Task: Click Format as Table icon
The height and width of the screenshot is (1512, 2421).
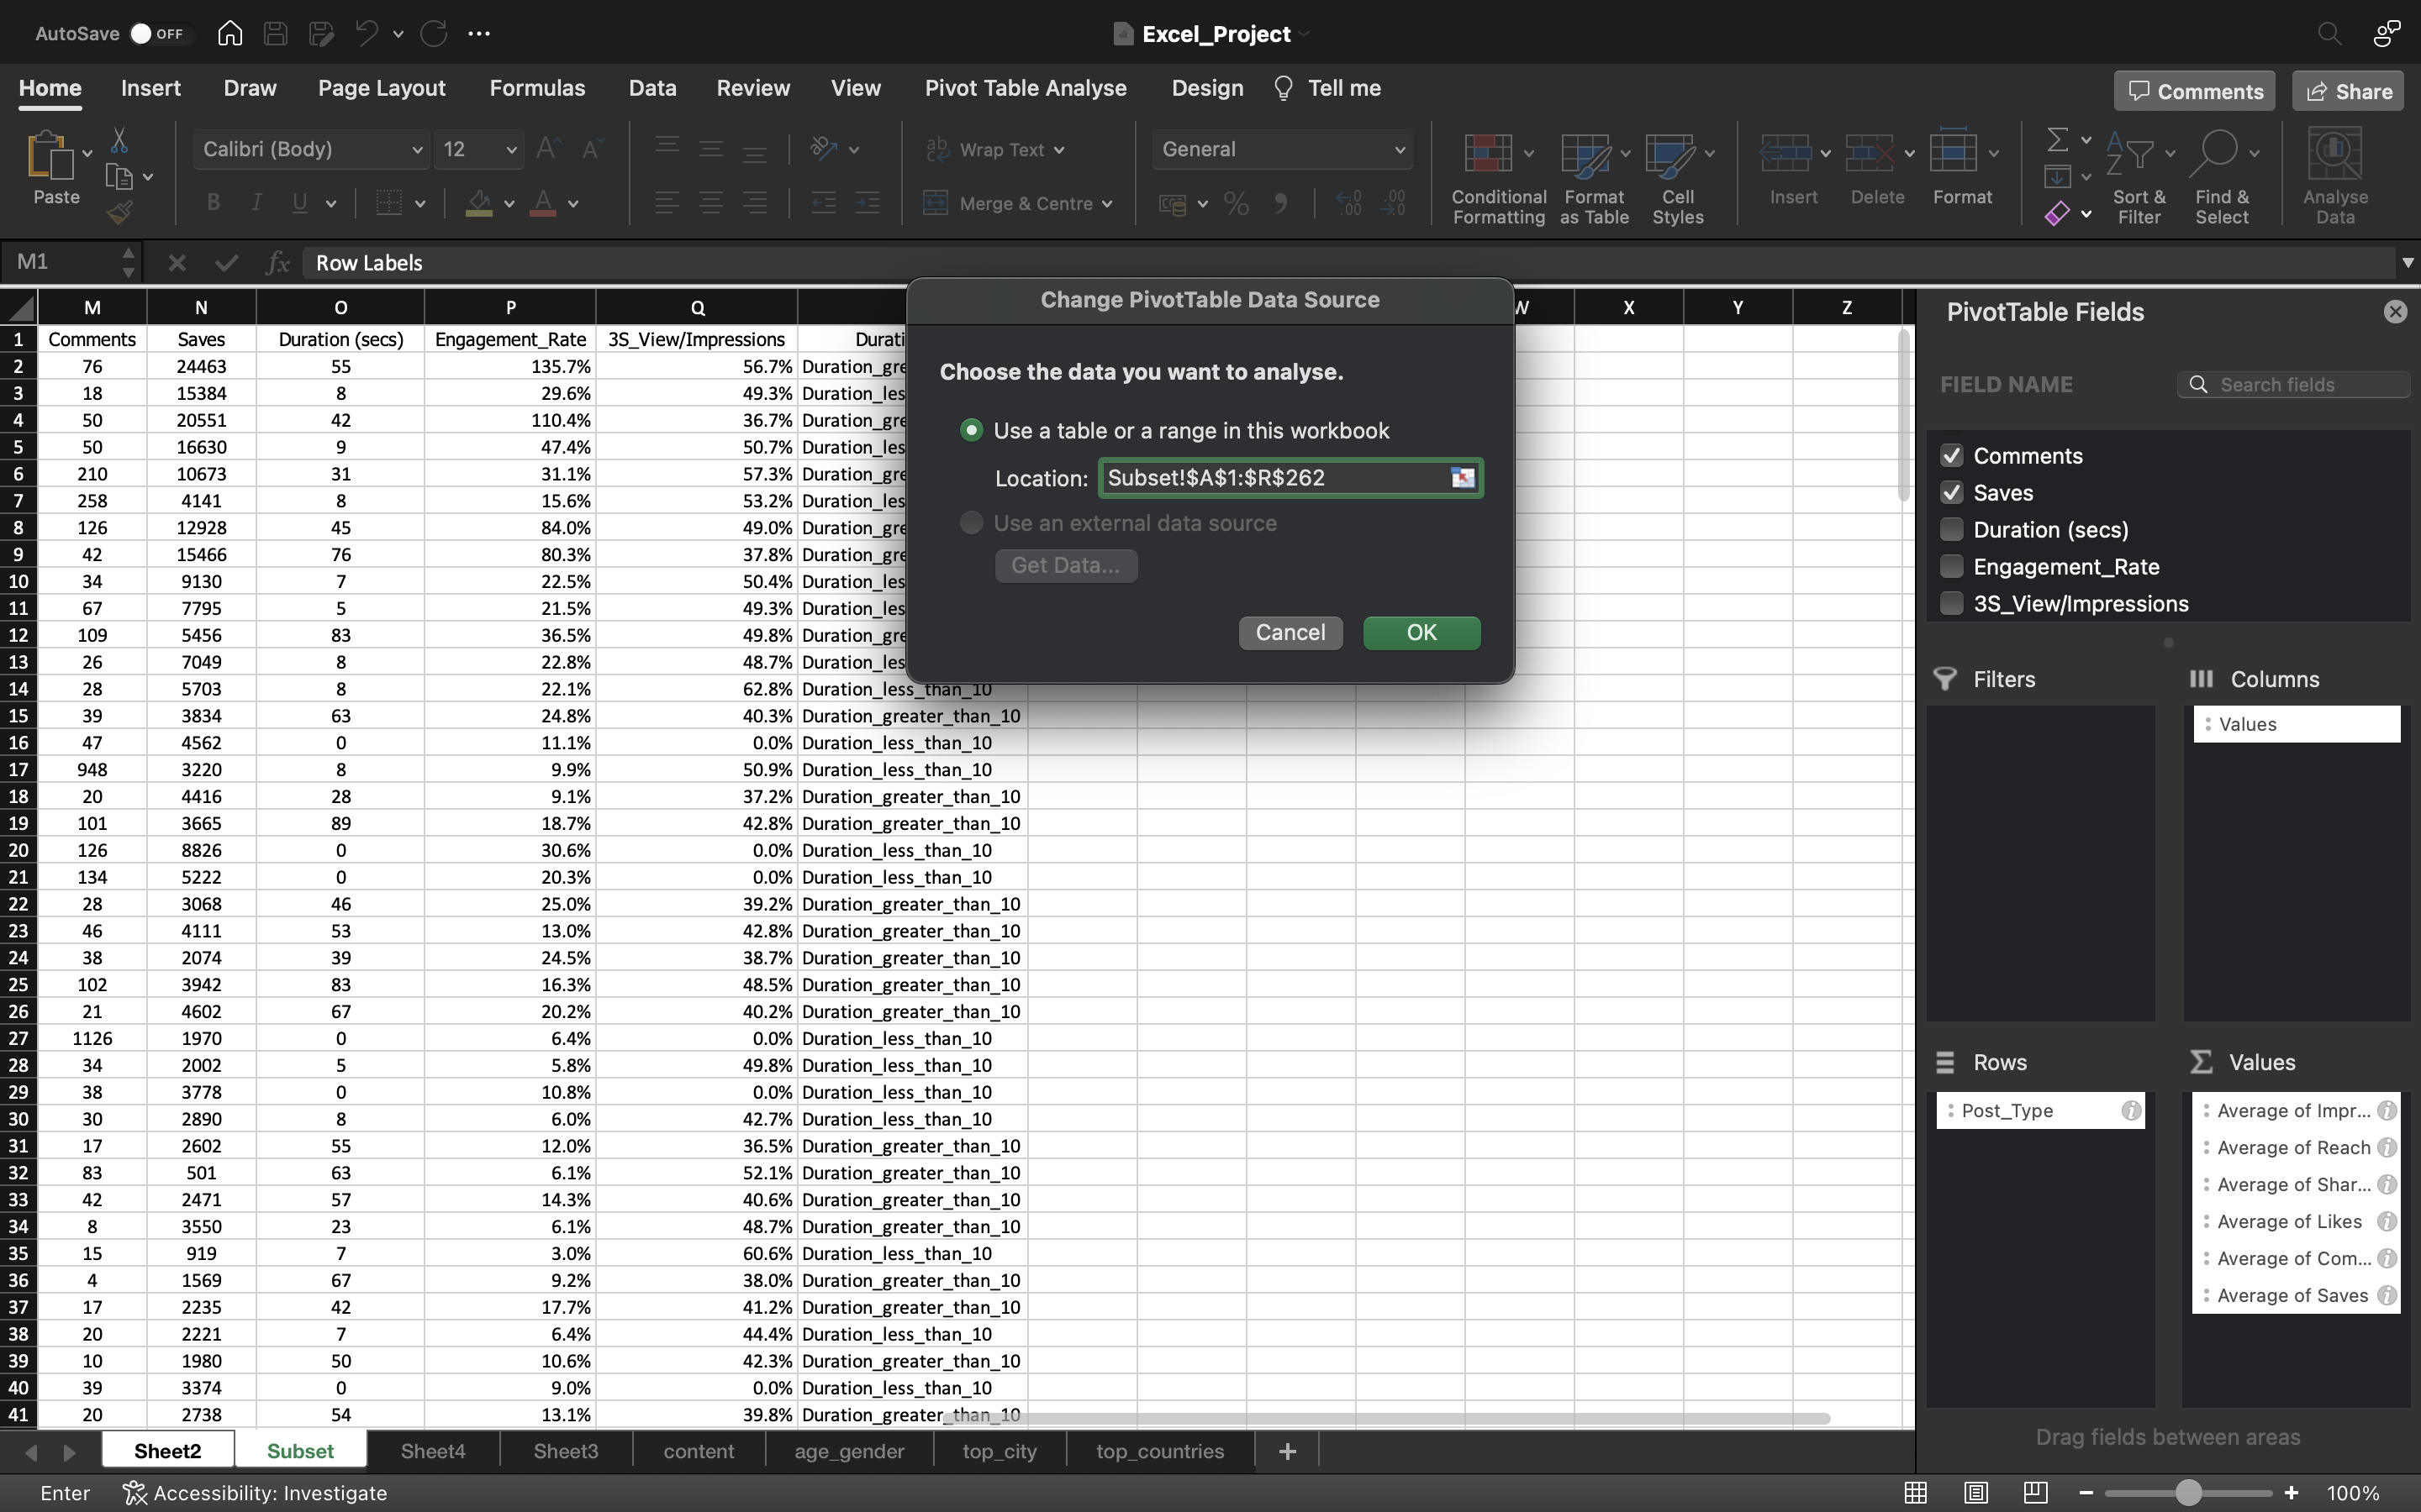Action: click(1585, 155)
